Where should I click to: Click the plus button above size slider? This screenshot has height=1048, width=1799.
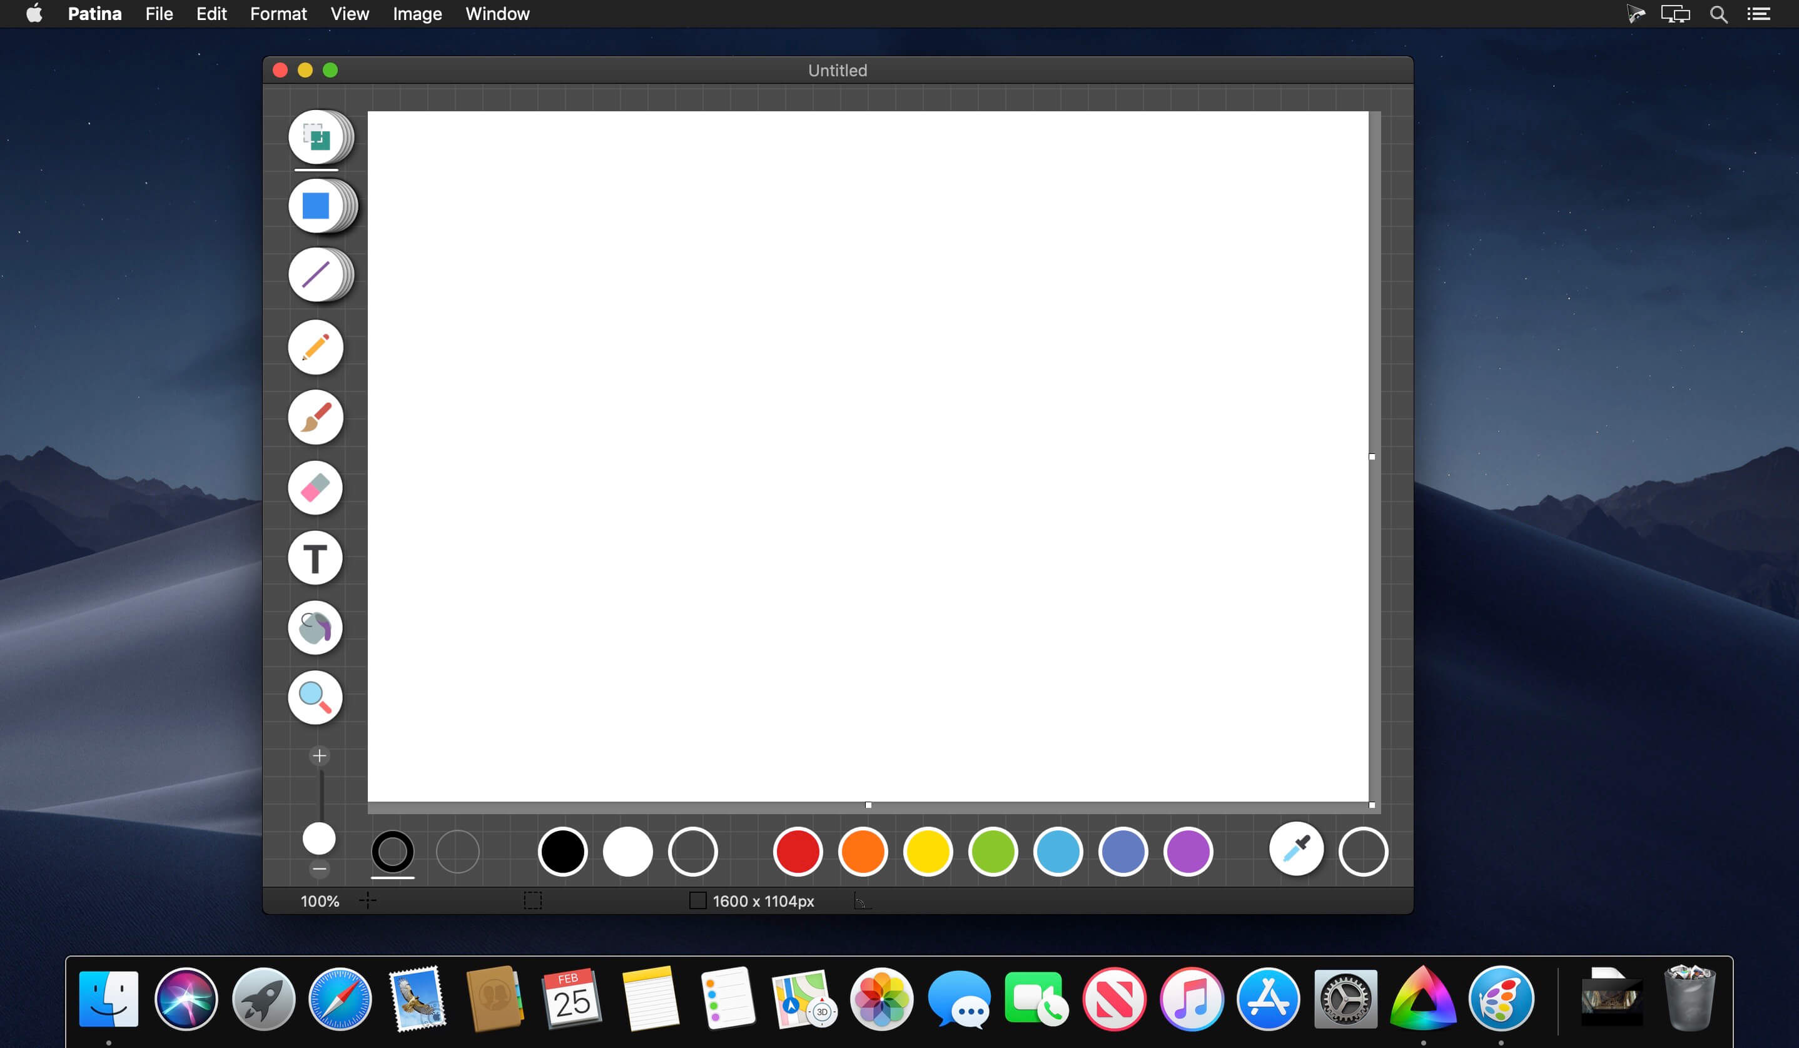click(319, 755)
